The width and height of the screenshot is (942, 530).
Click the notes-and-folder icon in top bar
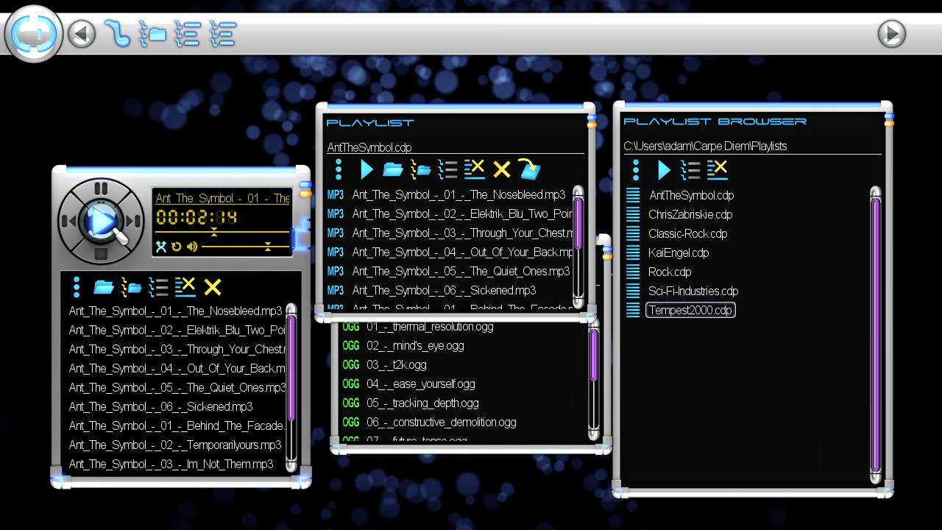click(x=153, y=34)
